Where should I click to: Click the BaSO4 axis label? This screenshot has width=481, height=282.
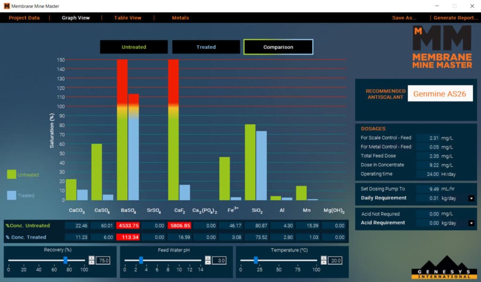pyautogui.click(x=128, y=211)
